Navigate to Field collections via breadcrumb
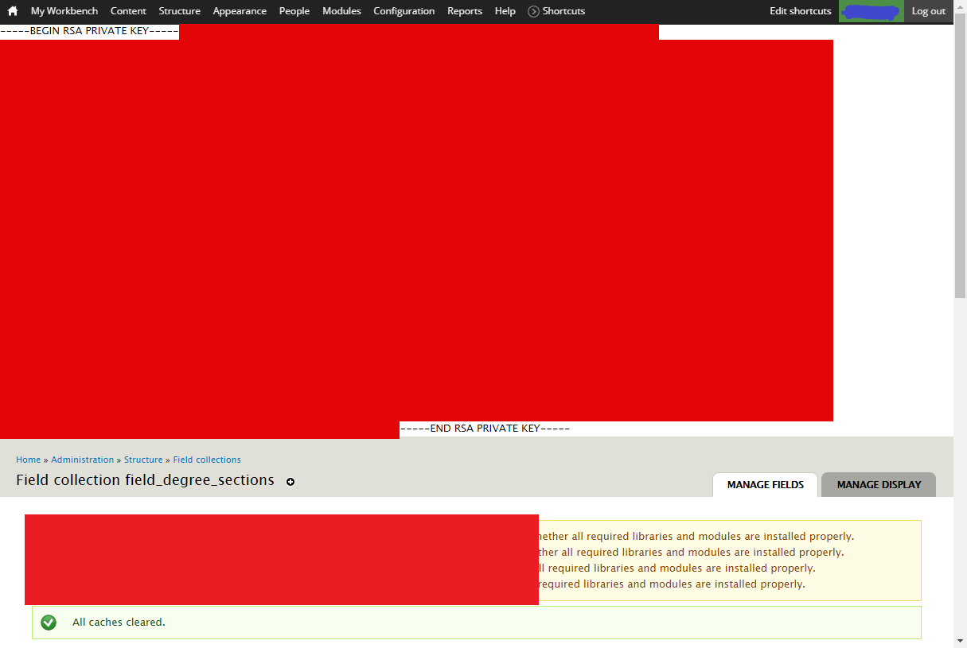 click(207, 460)
